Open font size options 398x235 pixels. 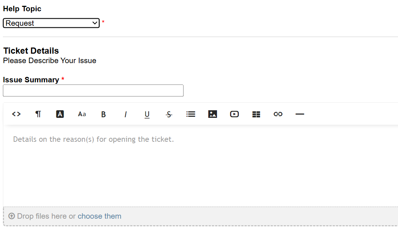pyautogui.click(x=82, y=114)
